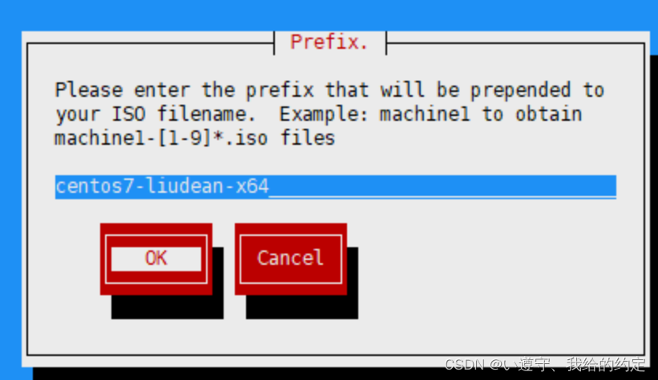Confirm the prefix with the OK button
658x380 pixels.
click(156, 258)
